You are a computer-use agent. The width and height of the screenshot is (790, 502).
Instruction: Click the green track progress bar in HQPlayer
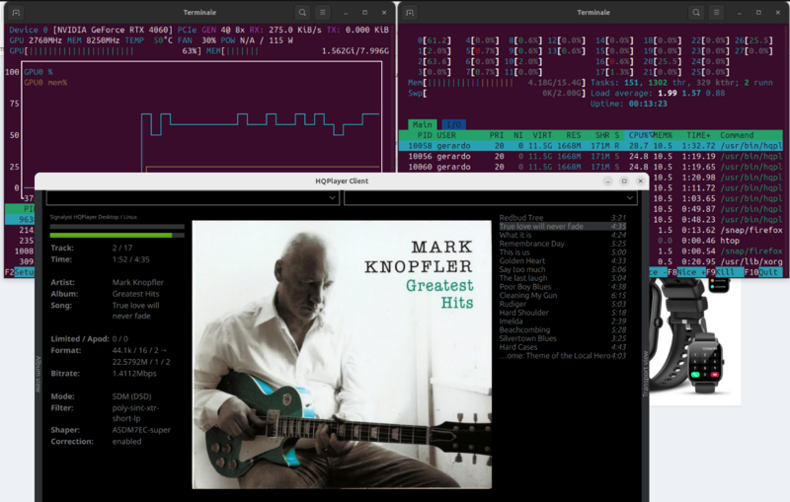click(111, 236)
